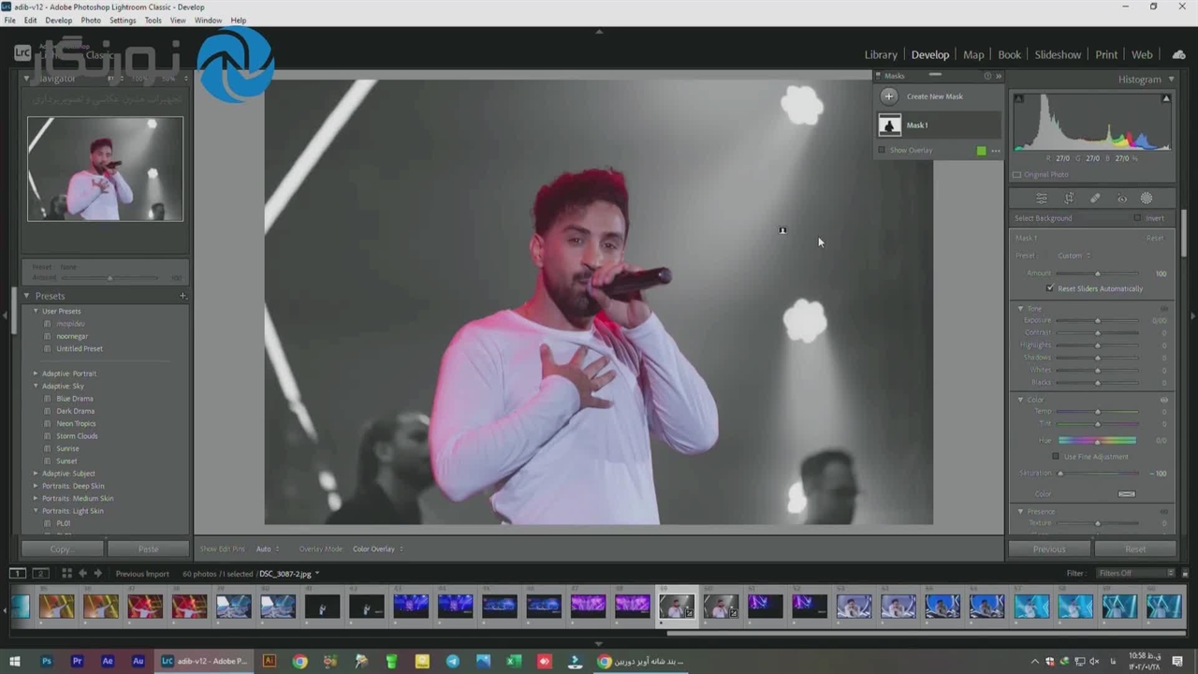1198x674 pixels.
Task: Open Adobe Audition from the taskbar
Action: [x=139, y=661]
